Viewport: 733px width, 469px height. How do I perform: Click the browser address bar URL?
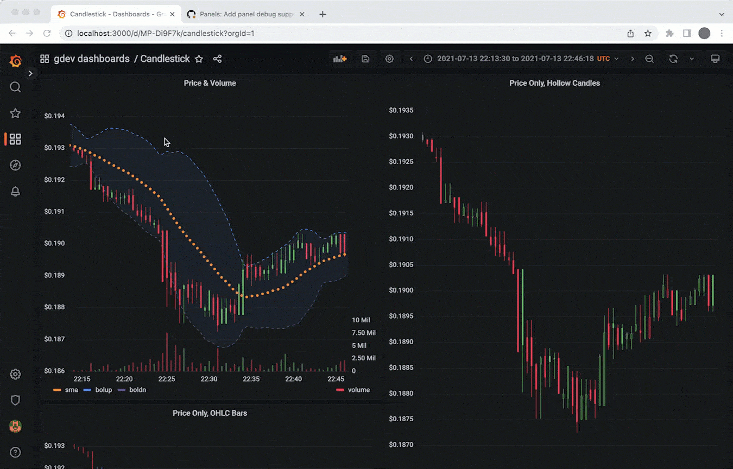[166, 33]
